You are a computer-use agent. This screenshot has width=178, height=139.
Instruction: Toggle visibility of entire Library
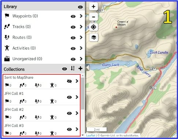click(80, 7)
